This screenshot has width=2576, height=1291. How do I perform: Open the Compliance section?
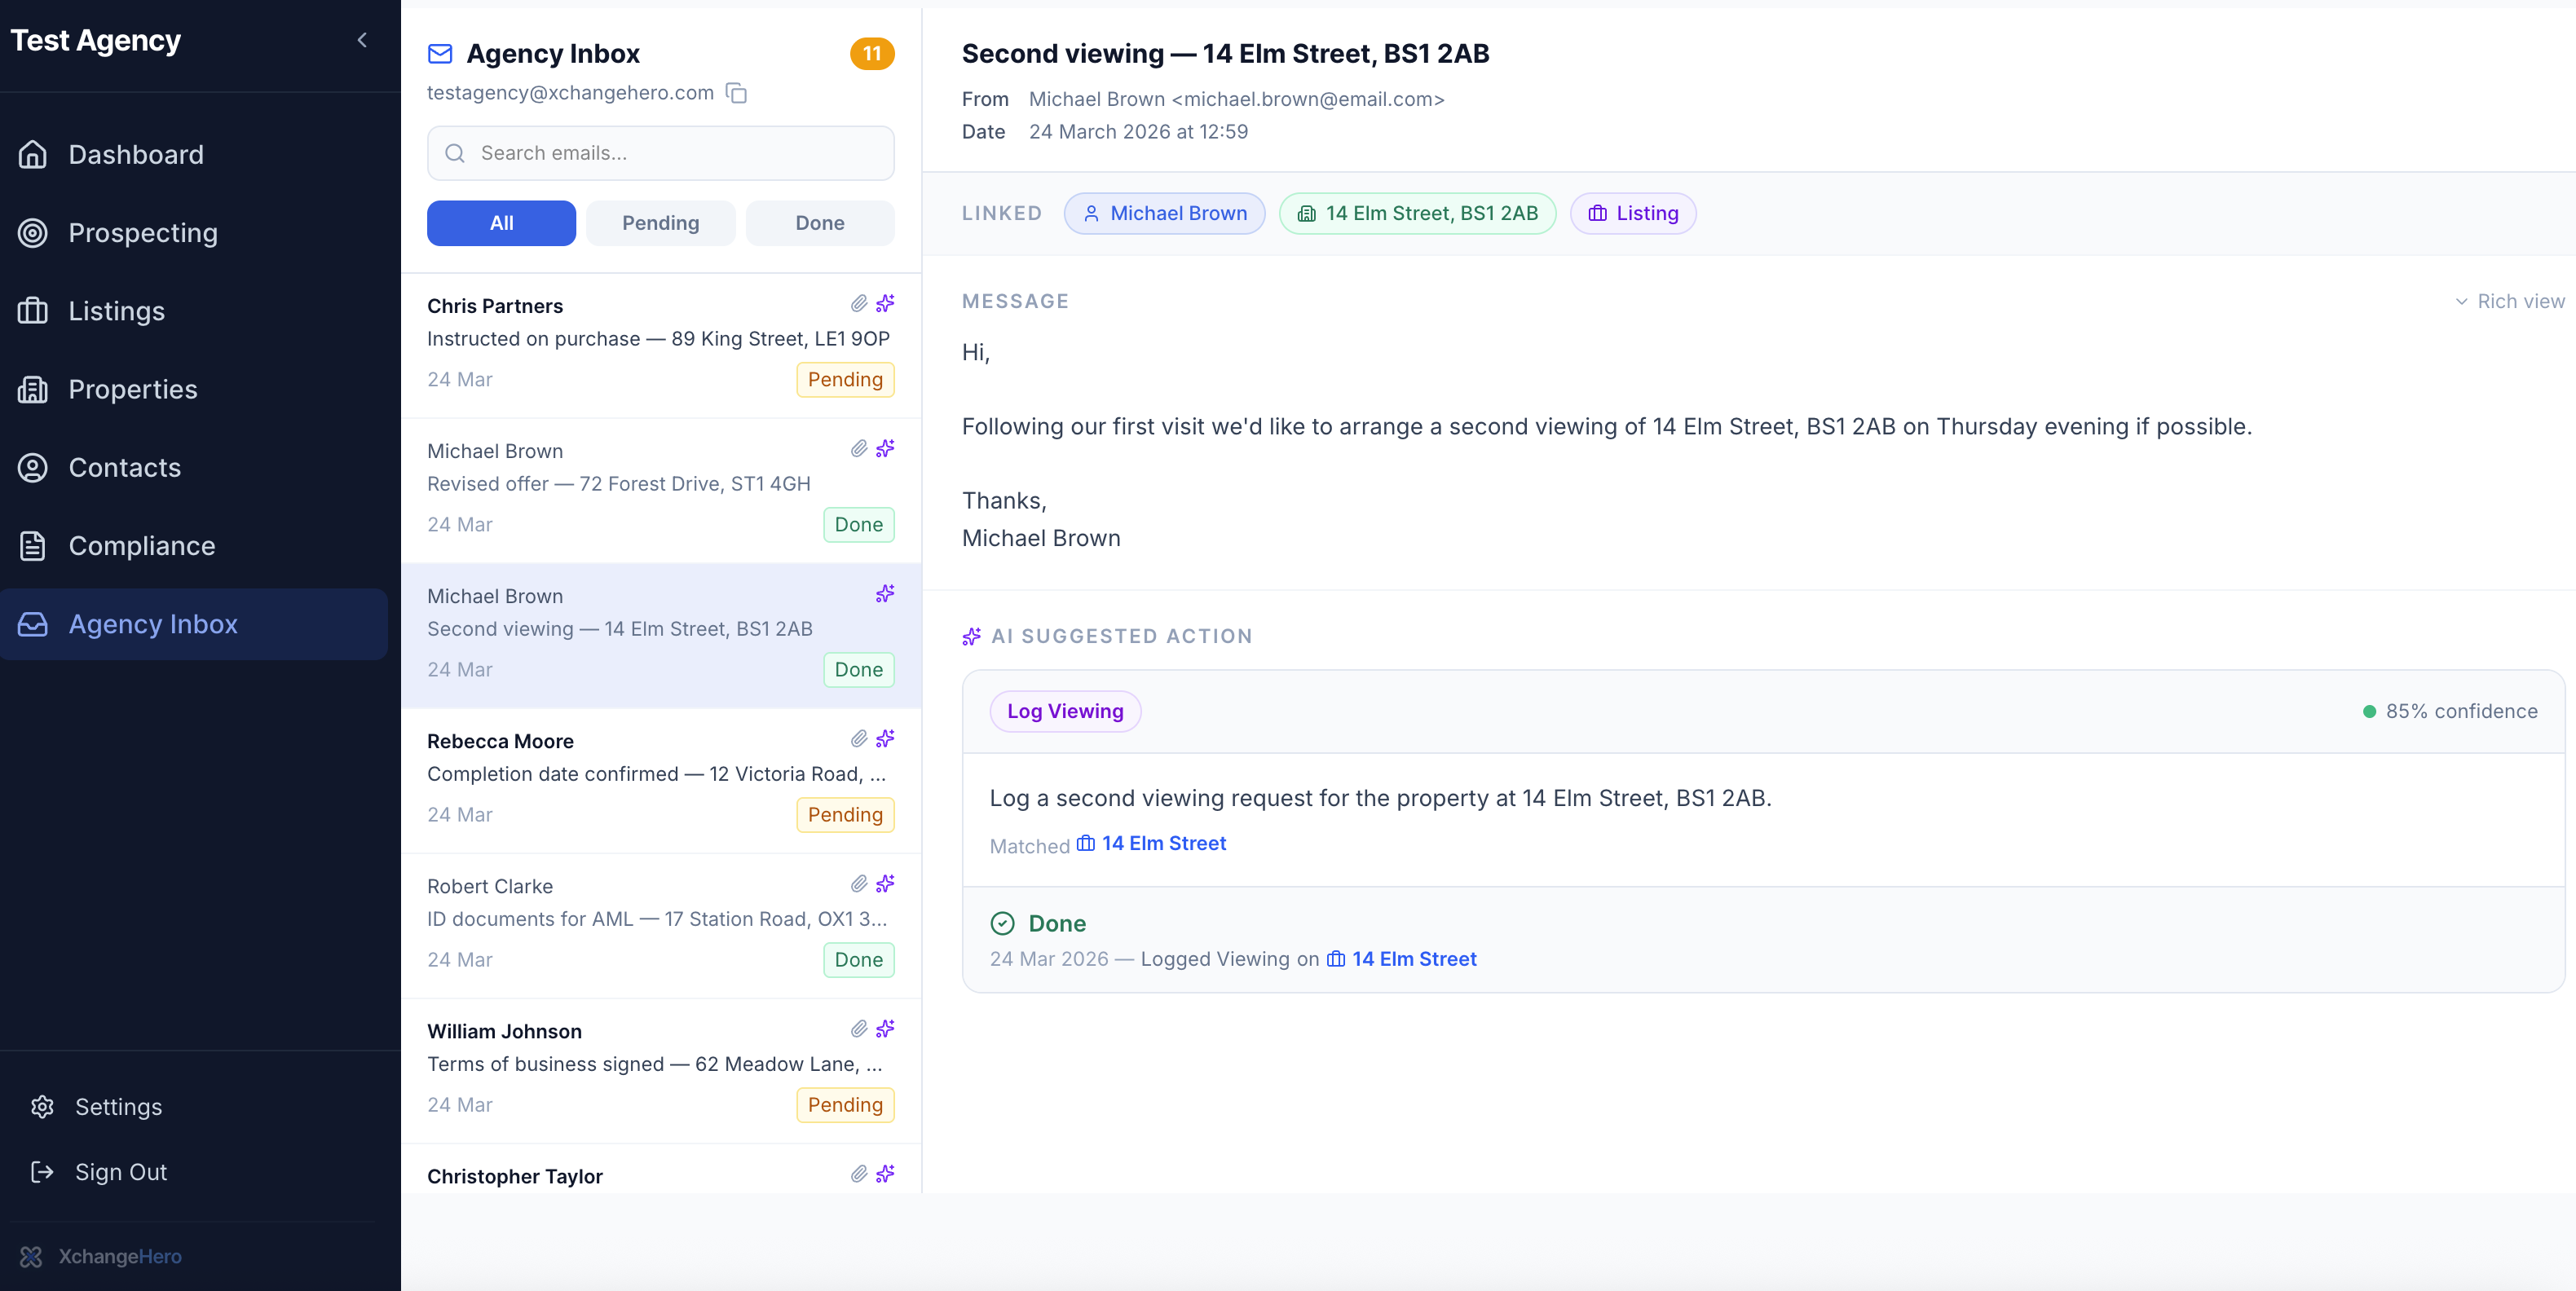click(141, 546)
